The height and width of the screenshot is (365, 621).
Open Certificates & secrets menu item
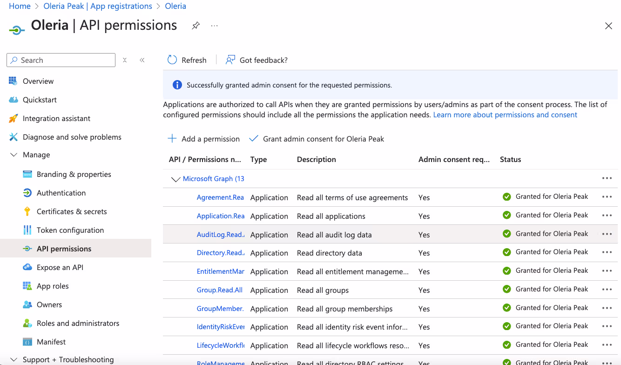pyautogui.click(x=72, y=211)
